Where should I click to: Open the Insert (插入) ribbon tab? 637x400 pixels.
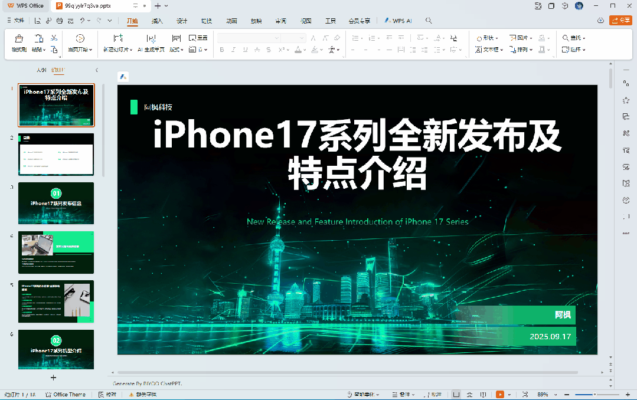157,21
